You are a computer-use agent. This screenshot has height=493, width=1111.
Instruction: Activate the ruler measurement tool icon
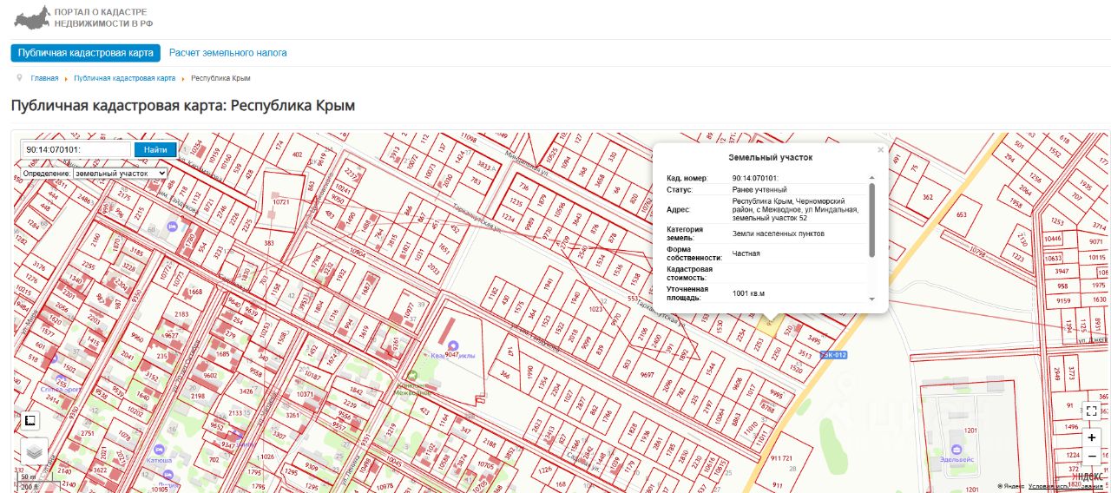[x=30, y=421]
